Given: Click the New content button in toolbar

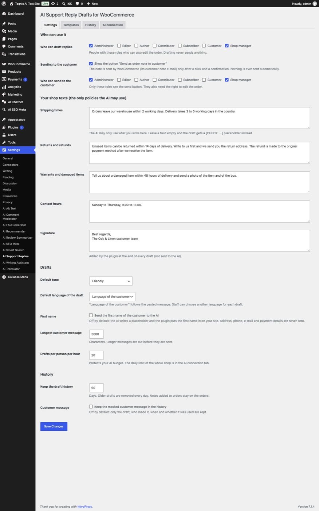Looking at the screenshot, I should coord(92,4).
